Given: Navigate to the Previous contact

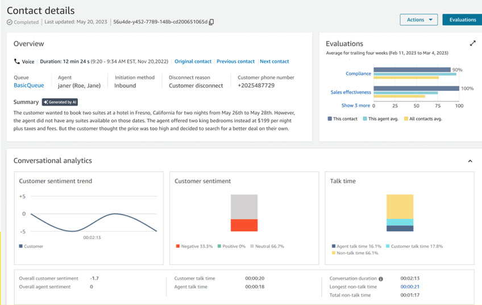Looking at the screenshot, I should click(x=235, y=61).
